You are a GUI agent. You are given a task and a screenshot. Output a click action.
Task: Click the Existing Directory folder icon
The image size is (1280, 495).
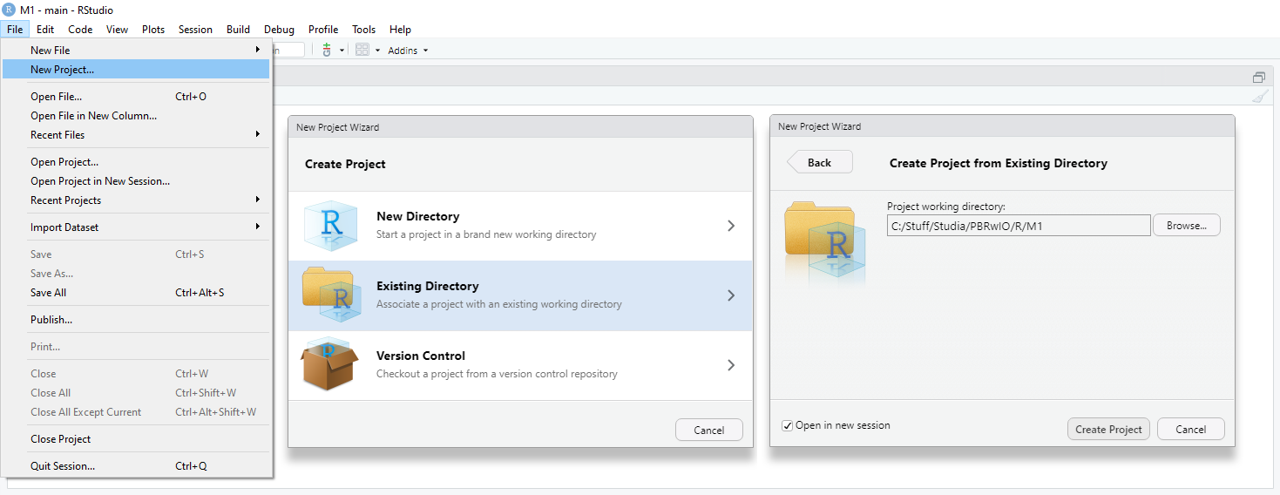click(331, 295)
